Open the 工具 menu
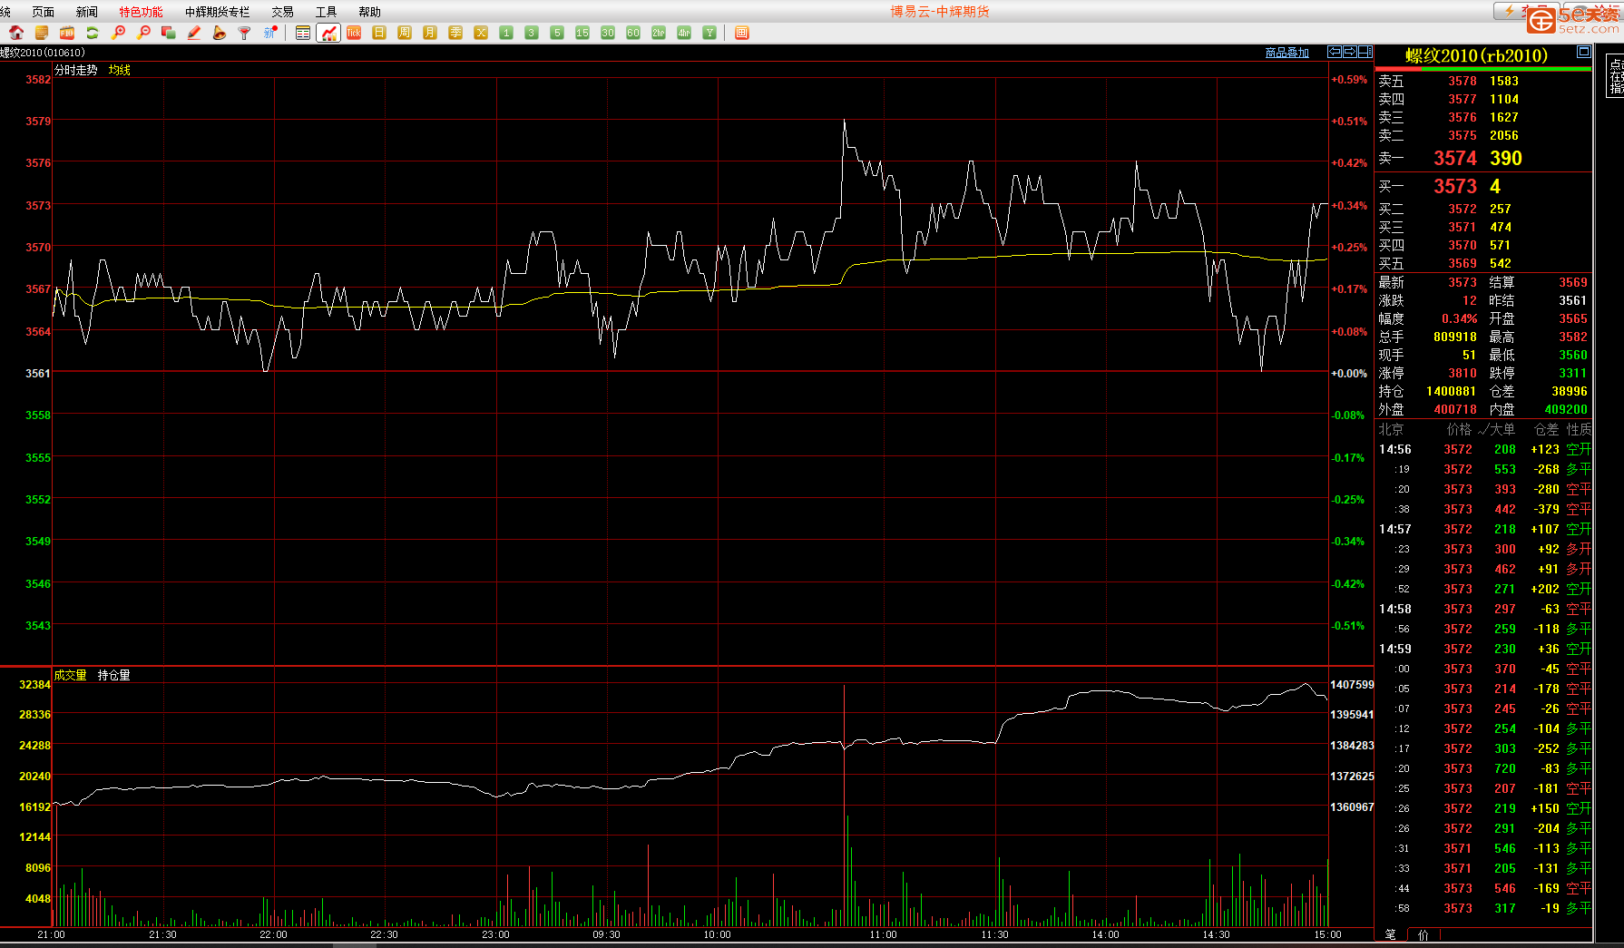This screenshot has height=948, width=1624. [327, 12]
